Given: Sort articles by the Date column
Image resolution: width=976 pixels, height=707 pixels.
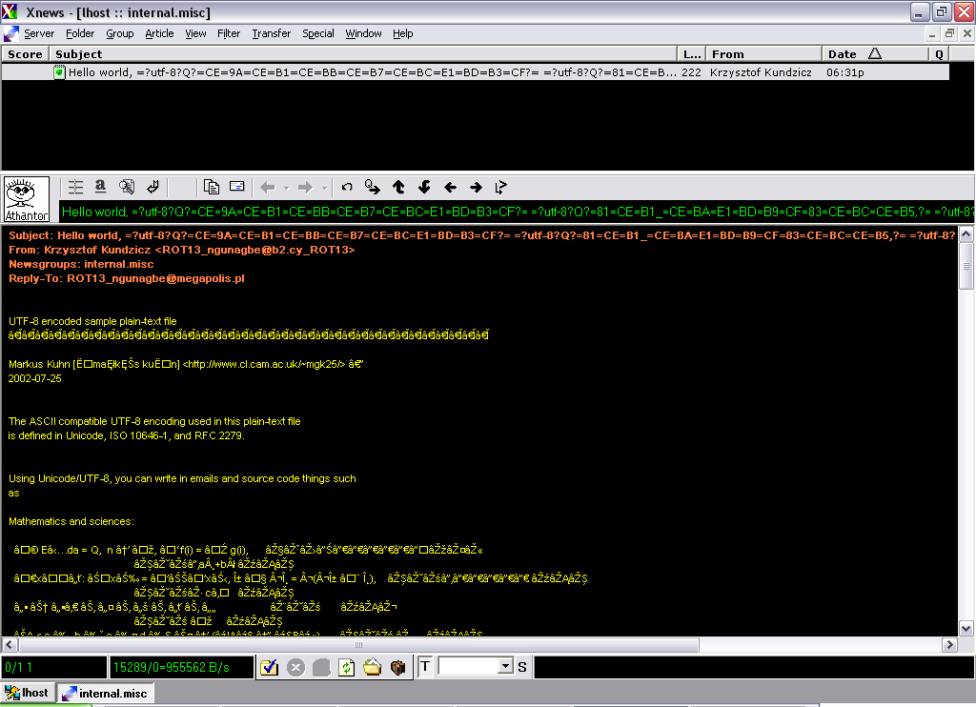Looking at the screenshot, I should [x=875, y=54].
